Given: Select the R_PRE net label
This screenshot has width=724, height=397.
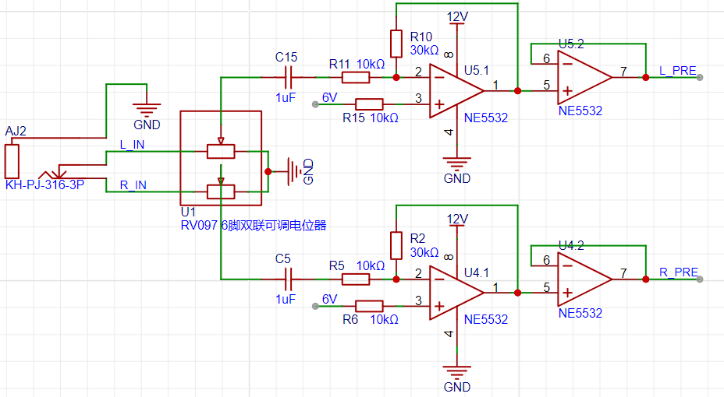Looking at the screenshot, I should coord(678,272).
